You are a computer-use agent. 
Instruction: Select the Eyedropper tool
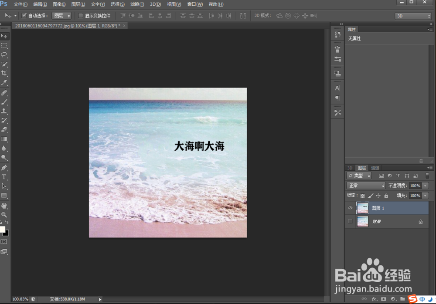(4, 82)
